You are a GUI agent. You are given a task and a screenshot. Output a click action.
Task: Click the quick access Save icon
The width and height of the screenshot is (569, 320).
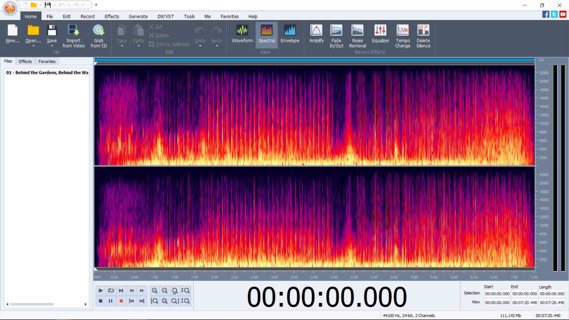[x=48, y=5]
